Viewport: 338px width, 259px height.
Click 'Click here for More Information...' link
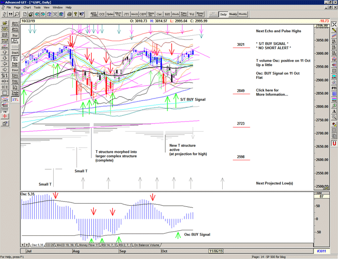[x=271, y=92]
